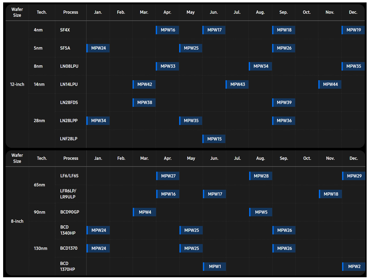Screen dimensions: 368x279
Task: Click the 8-inch wafer size label
Action: tap(17, 221)
